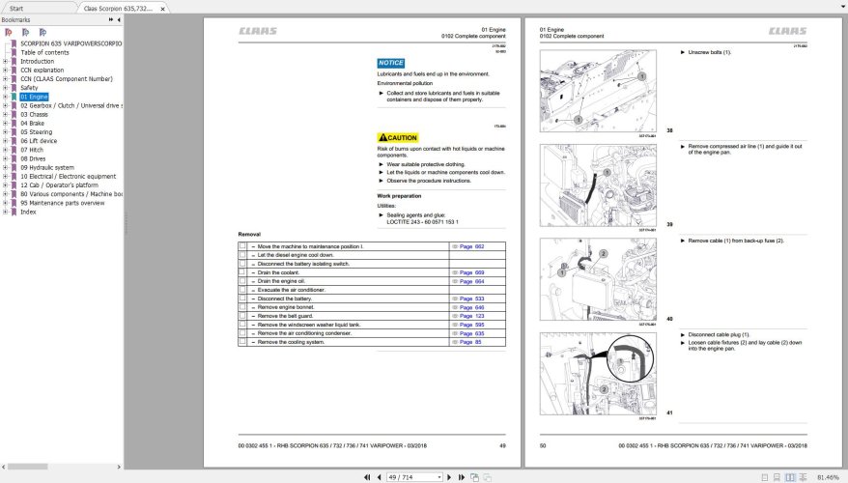Click the previous view icon beside navigation arrows
The height and width of the screenshot is (483, 848).
(474, 477)
